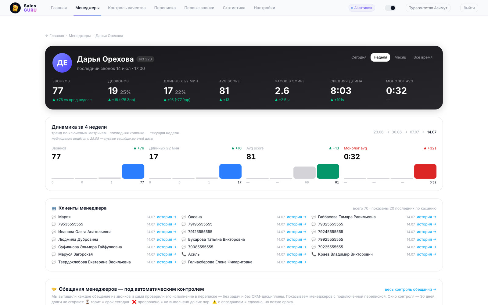
Task: Open the Турагентство Азимут account selector
Action: [428, 8]
